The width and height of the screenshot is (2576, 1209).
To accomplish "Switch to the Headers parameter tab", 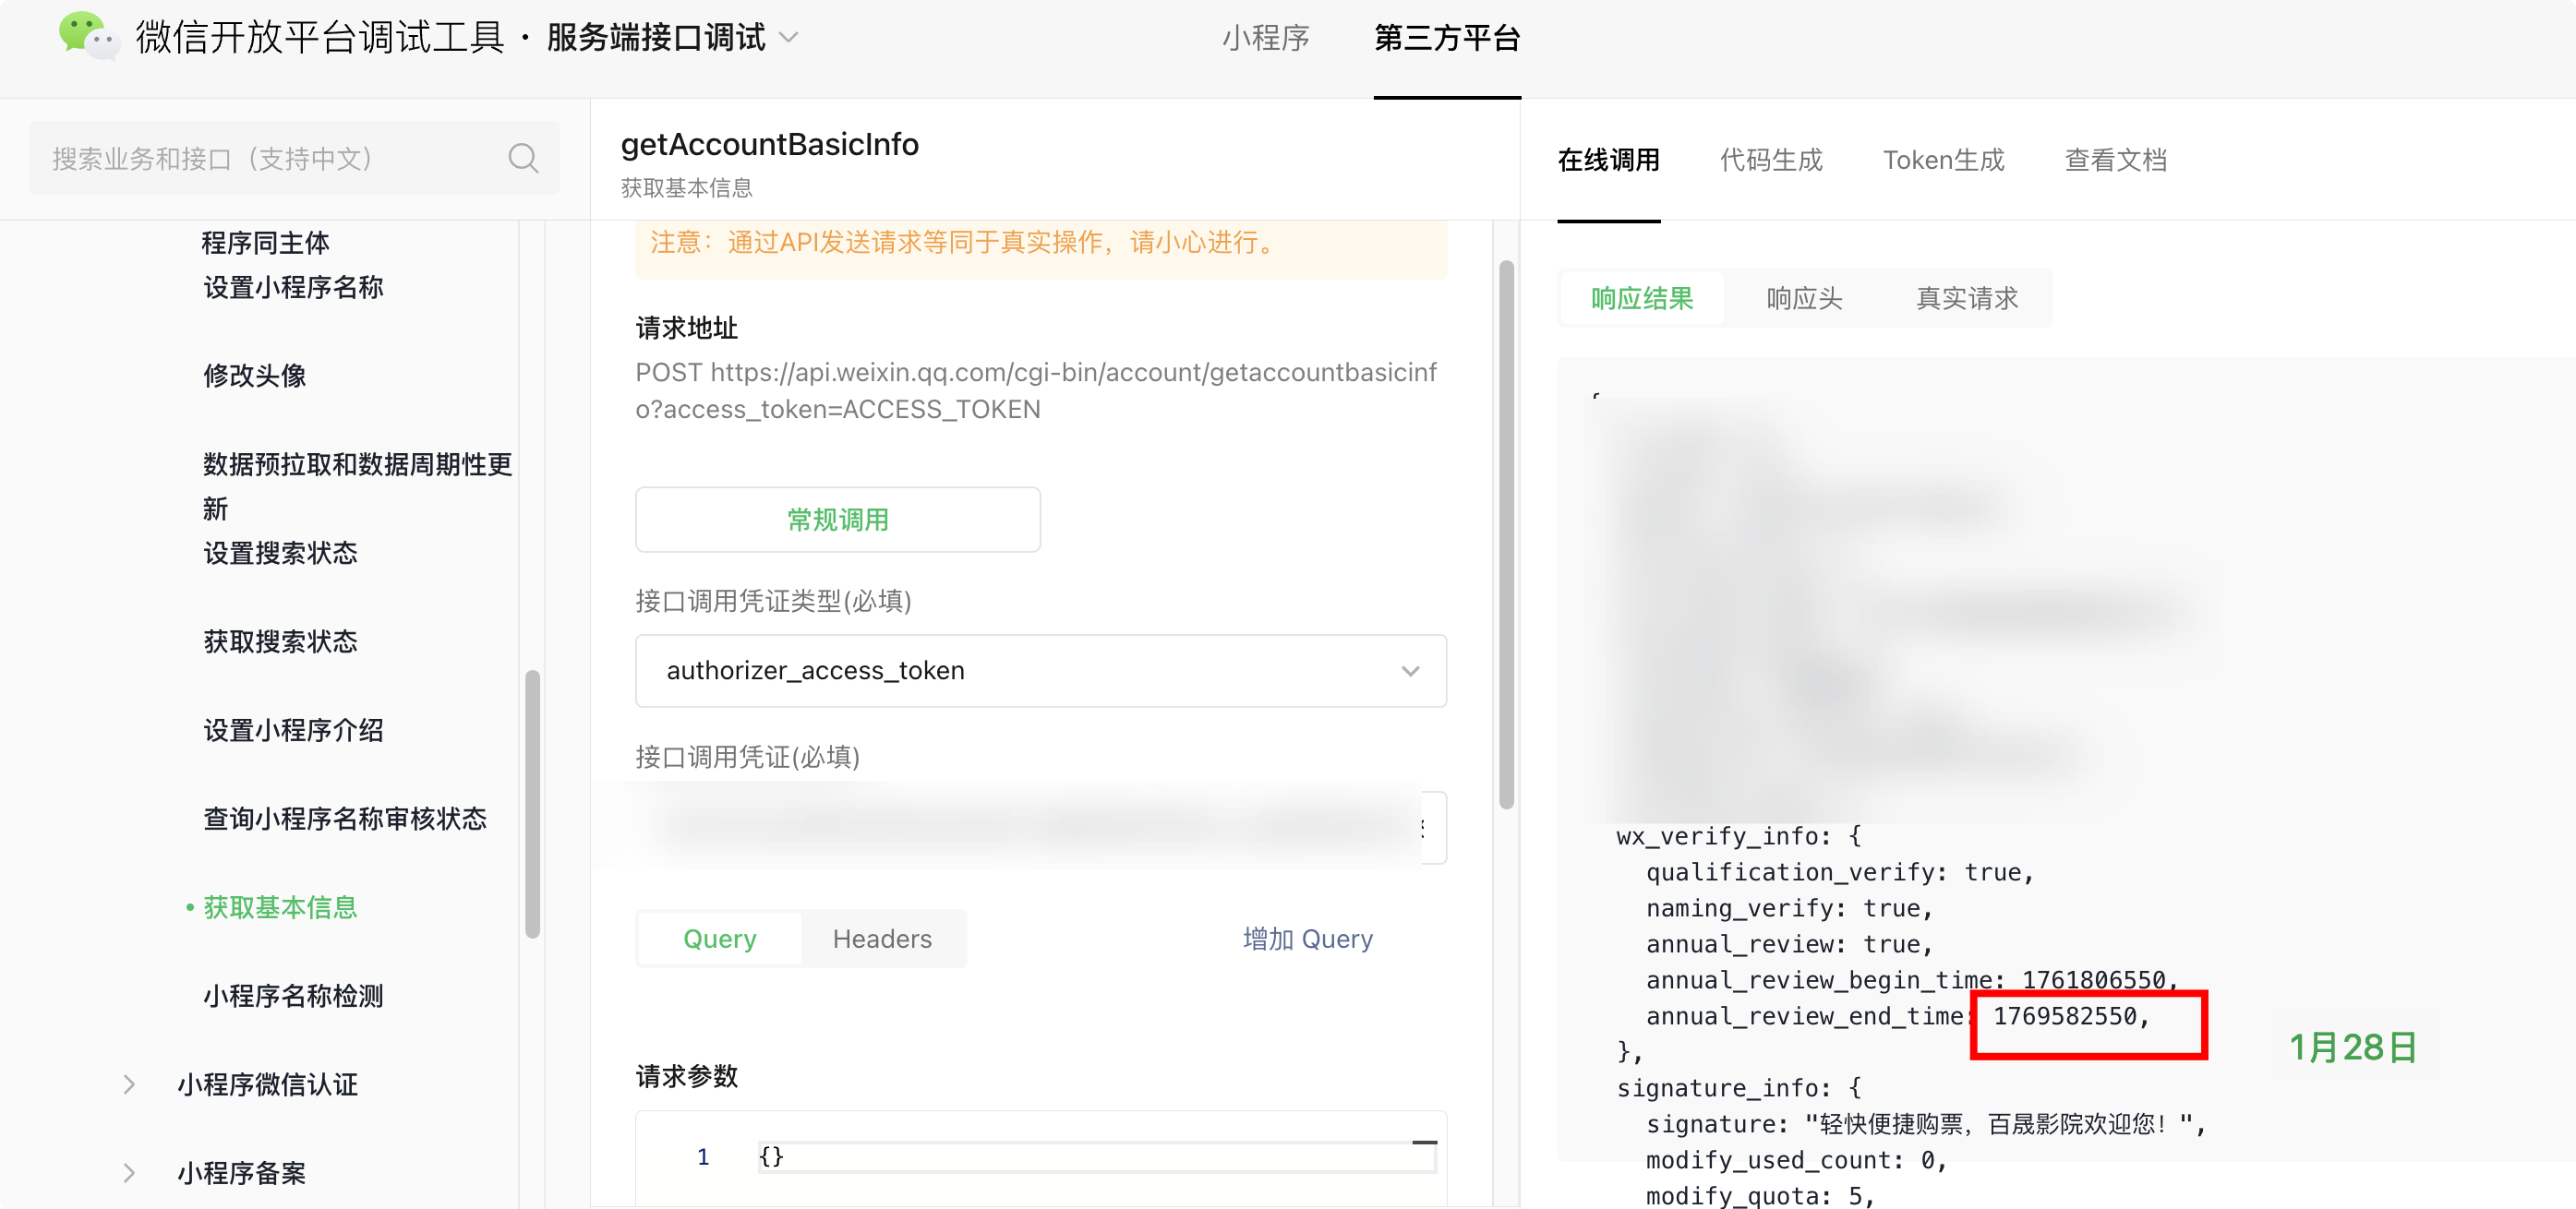I will coord(881,939).
